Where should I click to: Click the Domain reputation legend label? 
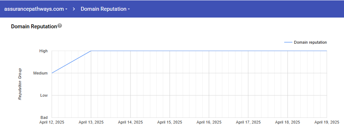[x=310, y=42]
